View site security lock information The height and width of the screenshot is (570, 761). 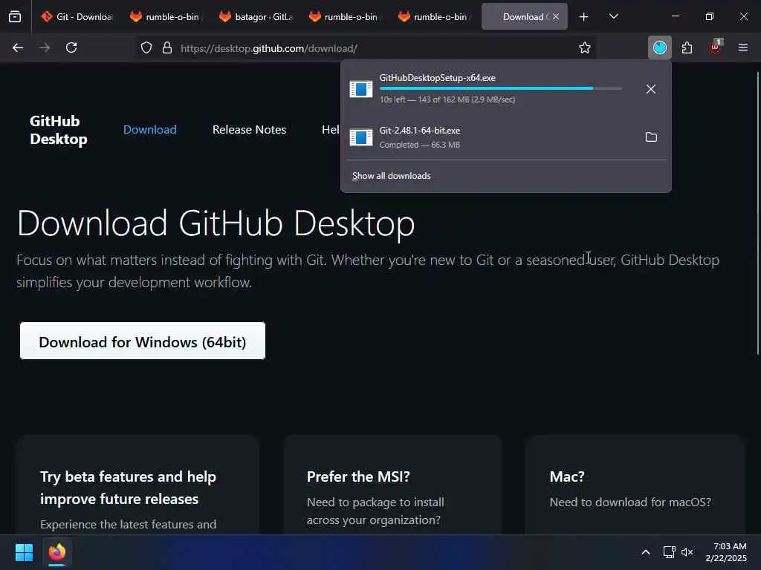pos(167,48)
